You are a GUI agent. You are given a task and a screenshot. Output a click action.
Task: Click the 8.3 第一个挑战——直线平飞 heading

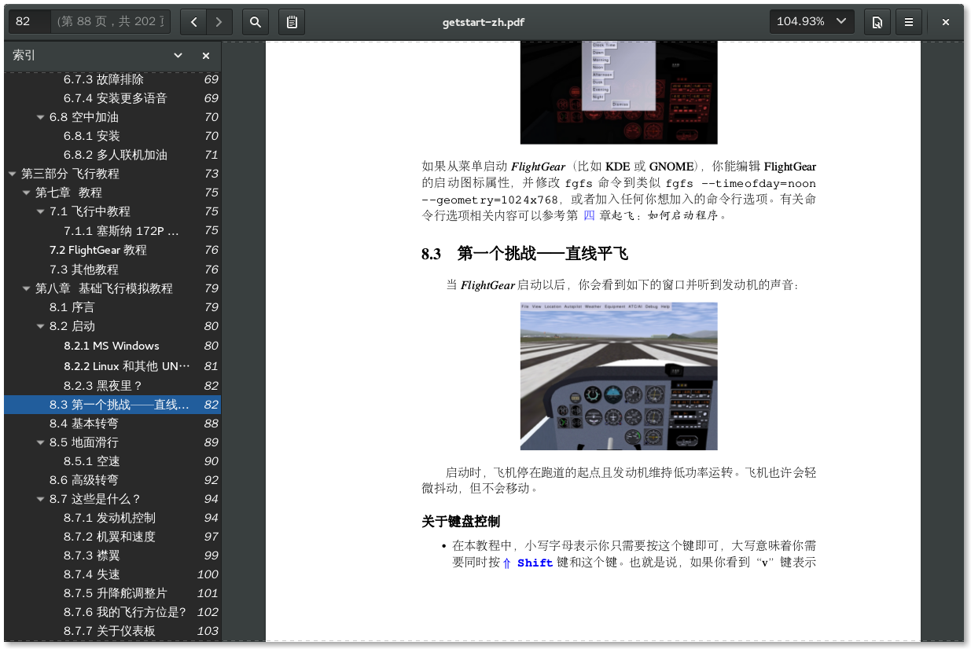[x=524, y=254]
